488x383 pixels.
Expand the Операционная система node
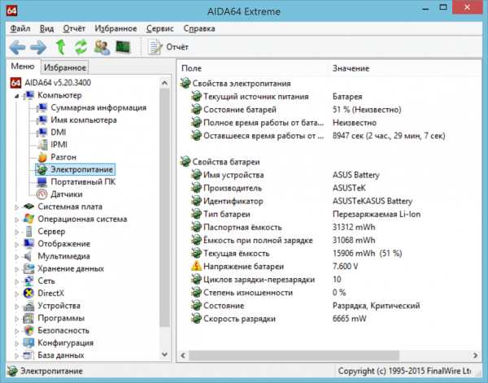click(x=16, y=220)
